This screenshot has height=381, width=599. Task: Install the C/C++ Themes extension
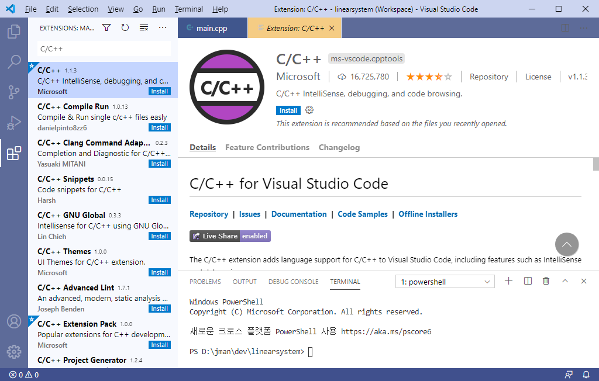159,272
